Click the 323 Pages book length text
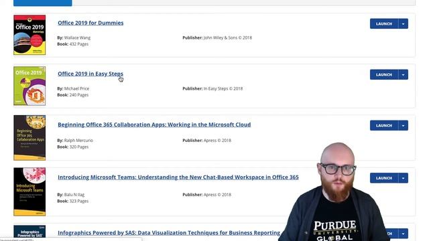The width and height of the screenshot is (429, 241). click(x=79, y=201)
